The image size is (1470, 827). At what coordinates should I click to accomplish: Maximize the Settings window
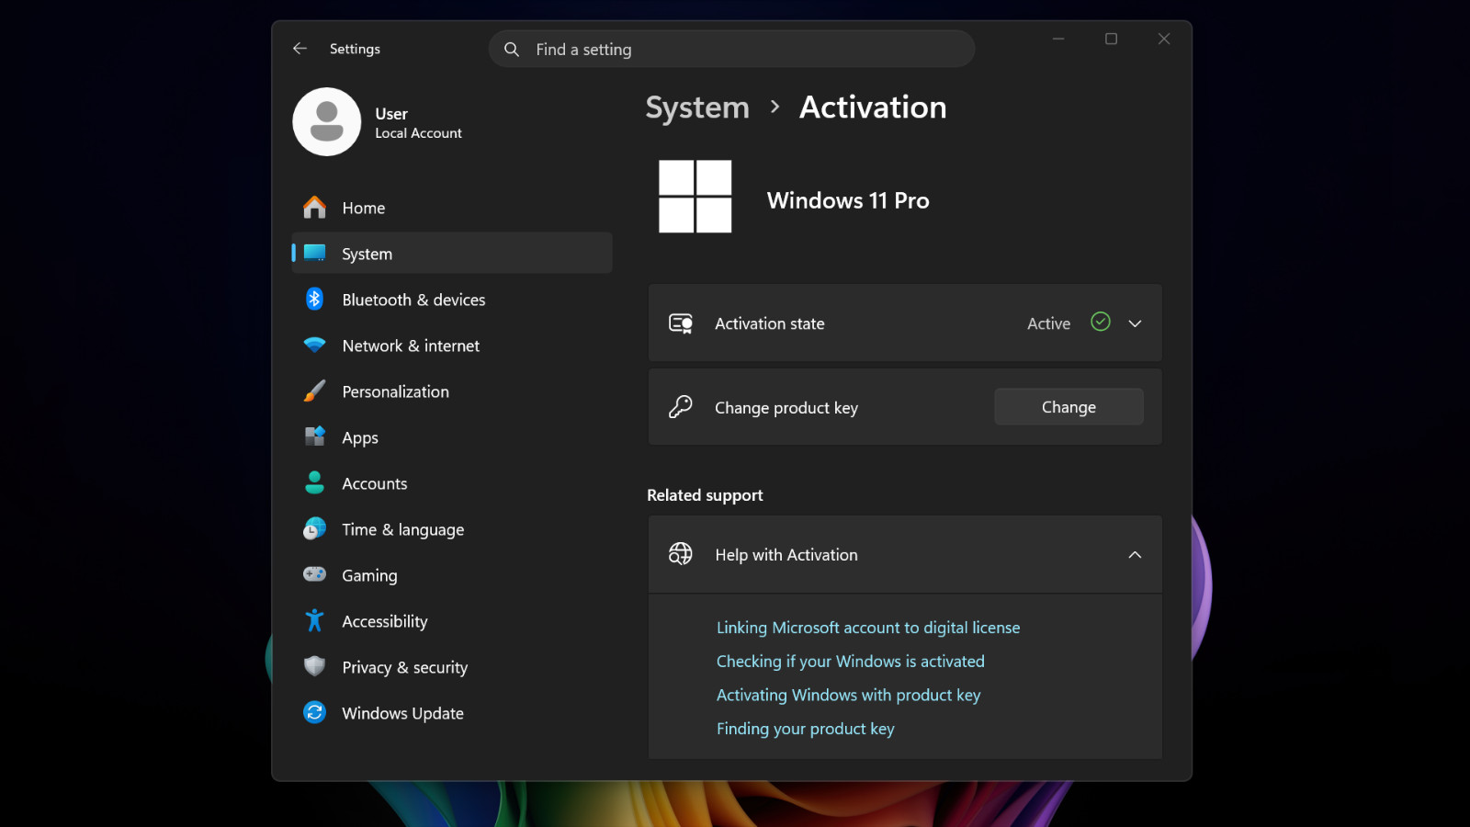[x=1111, y=39]
